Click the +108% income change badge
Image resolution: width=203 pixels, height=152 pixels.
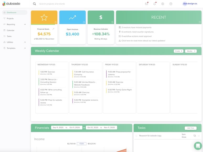[82, 144]
